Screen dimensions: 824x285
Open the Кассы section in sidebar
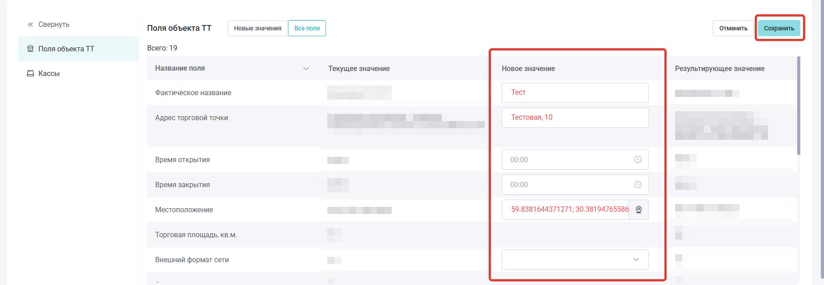(x=49, y=73)
